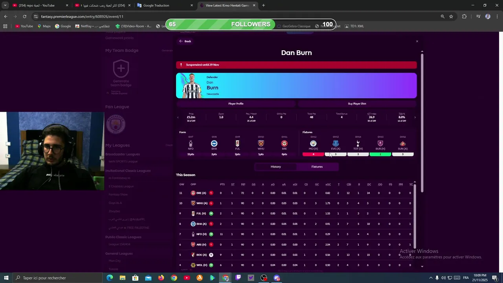
Task: Open the TD1: XML bookmark
Action: pos(354,26)
